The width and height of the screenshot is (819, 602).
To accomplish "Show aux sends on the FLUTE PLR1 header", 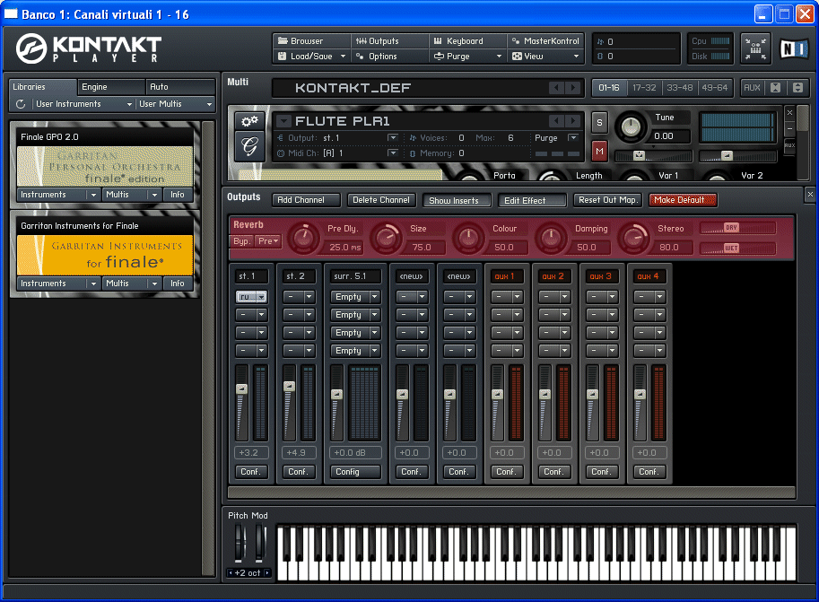I will coord(789,145).
